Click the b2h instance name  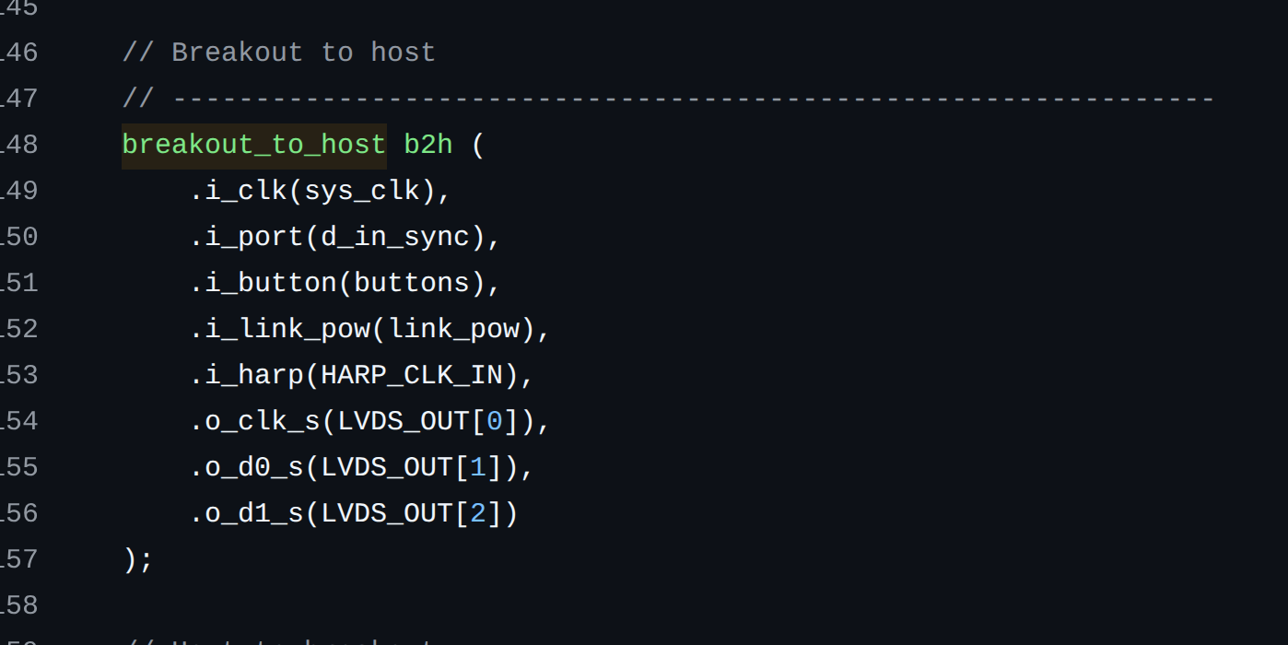(428, 146)
